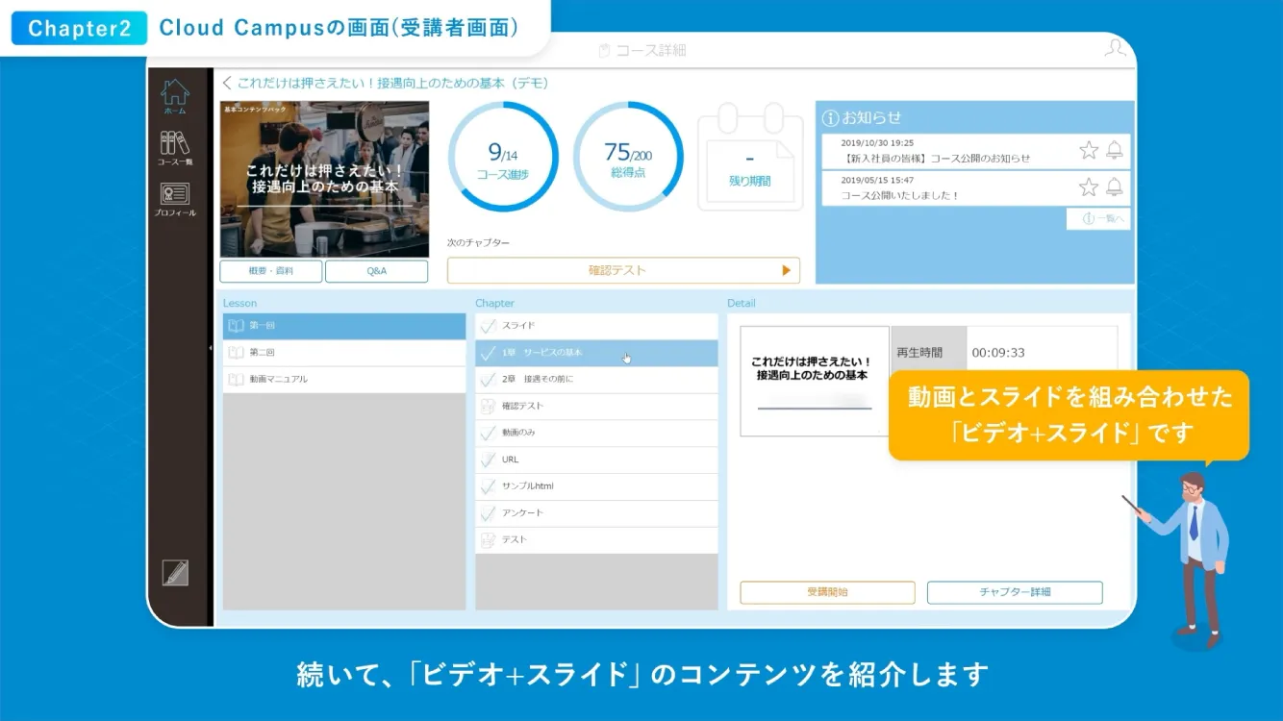Click the checkmark icon beside スライド chapter
The height and width of the screenshot is (721, 1283).
tap(488, 326)
